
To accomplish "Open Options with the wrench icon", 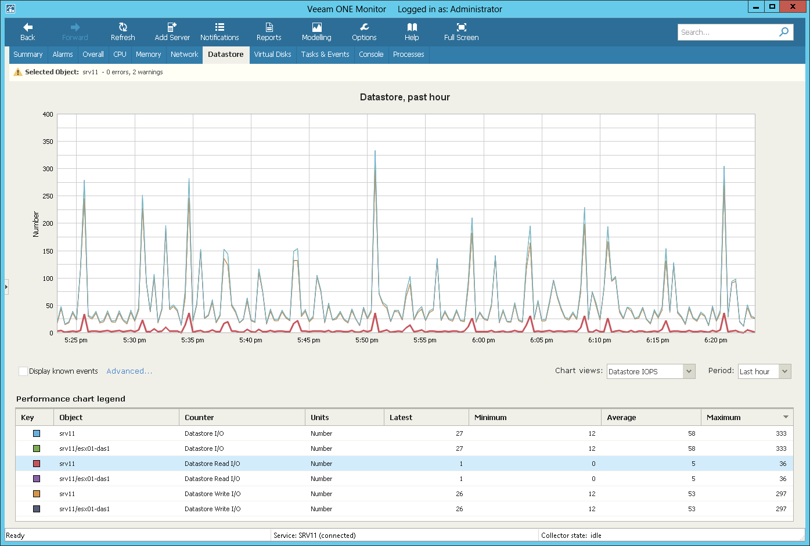I will 364,32.
